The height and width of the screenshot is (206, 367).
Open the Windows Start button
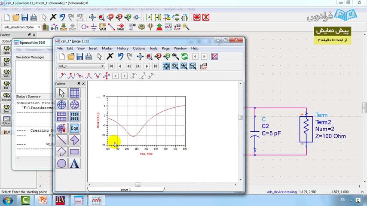pos(7,200)
